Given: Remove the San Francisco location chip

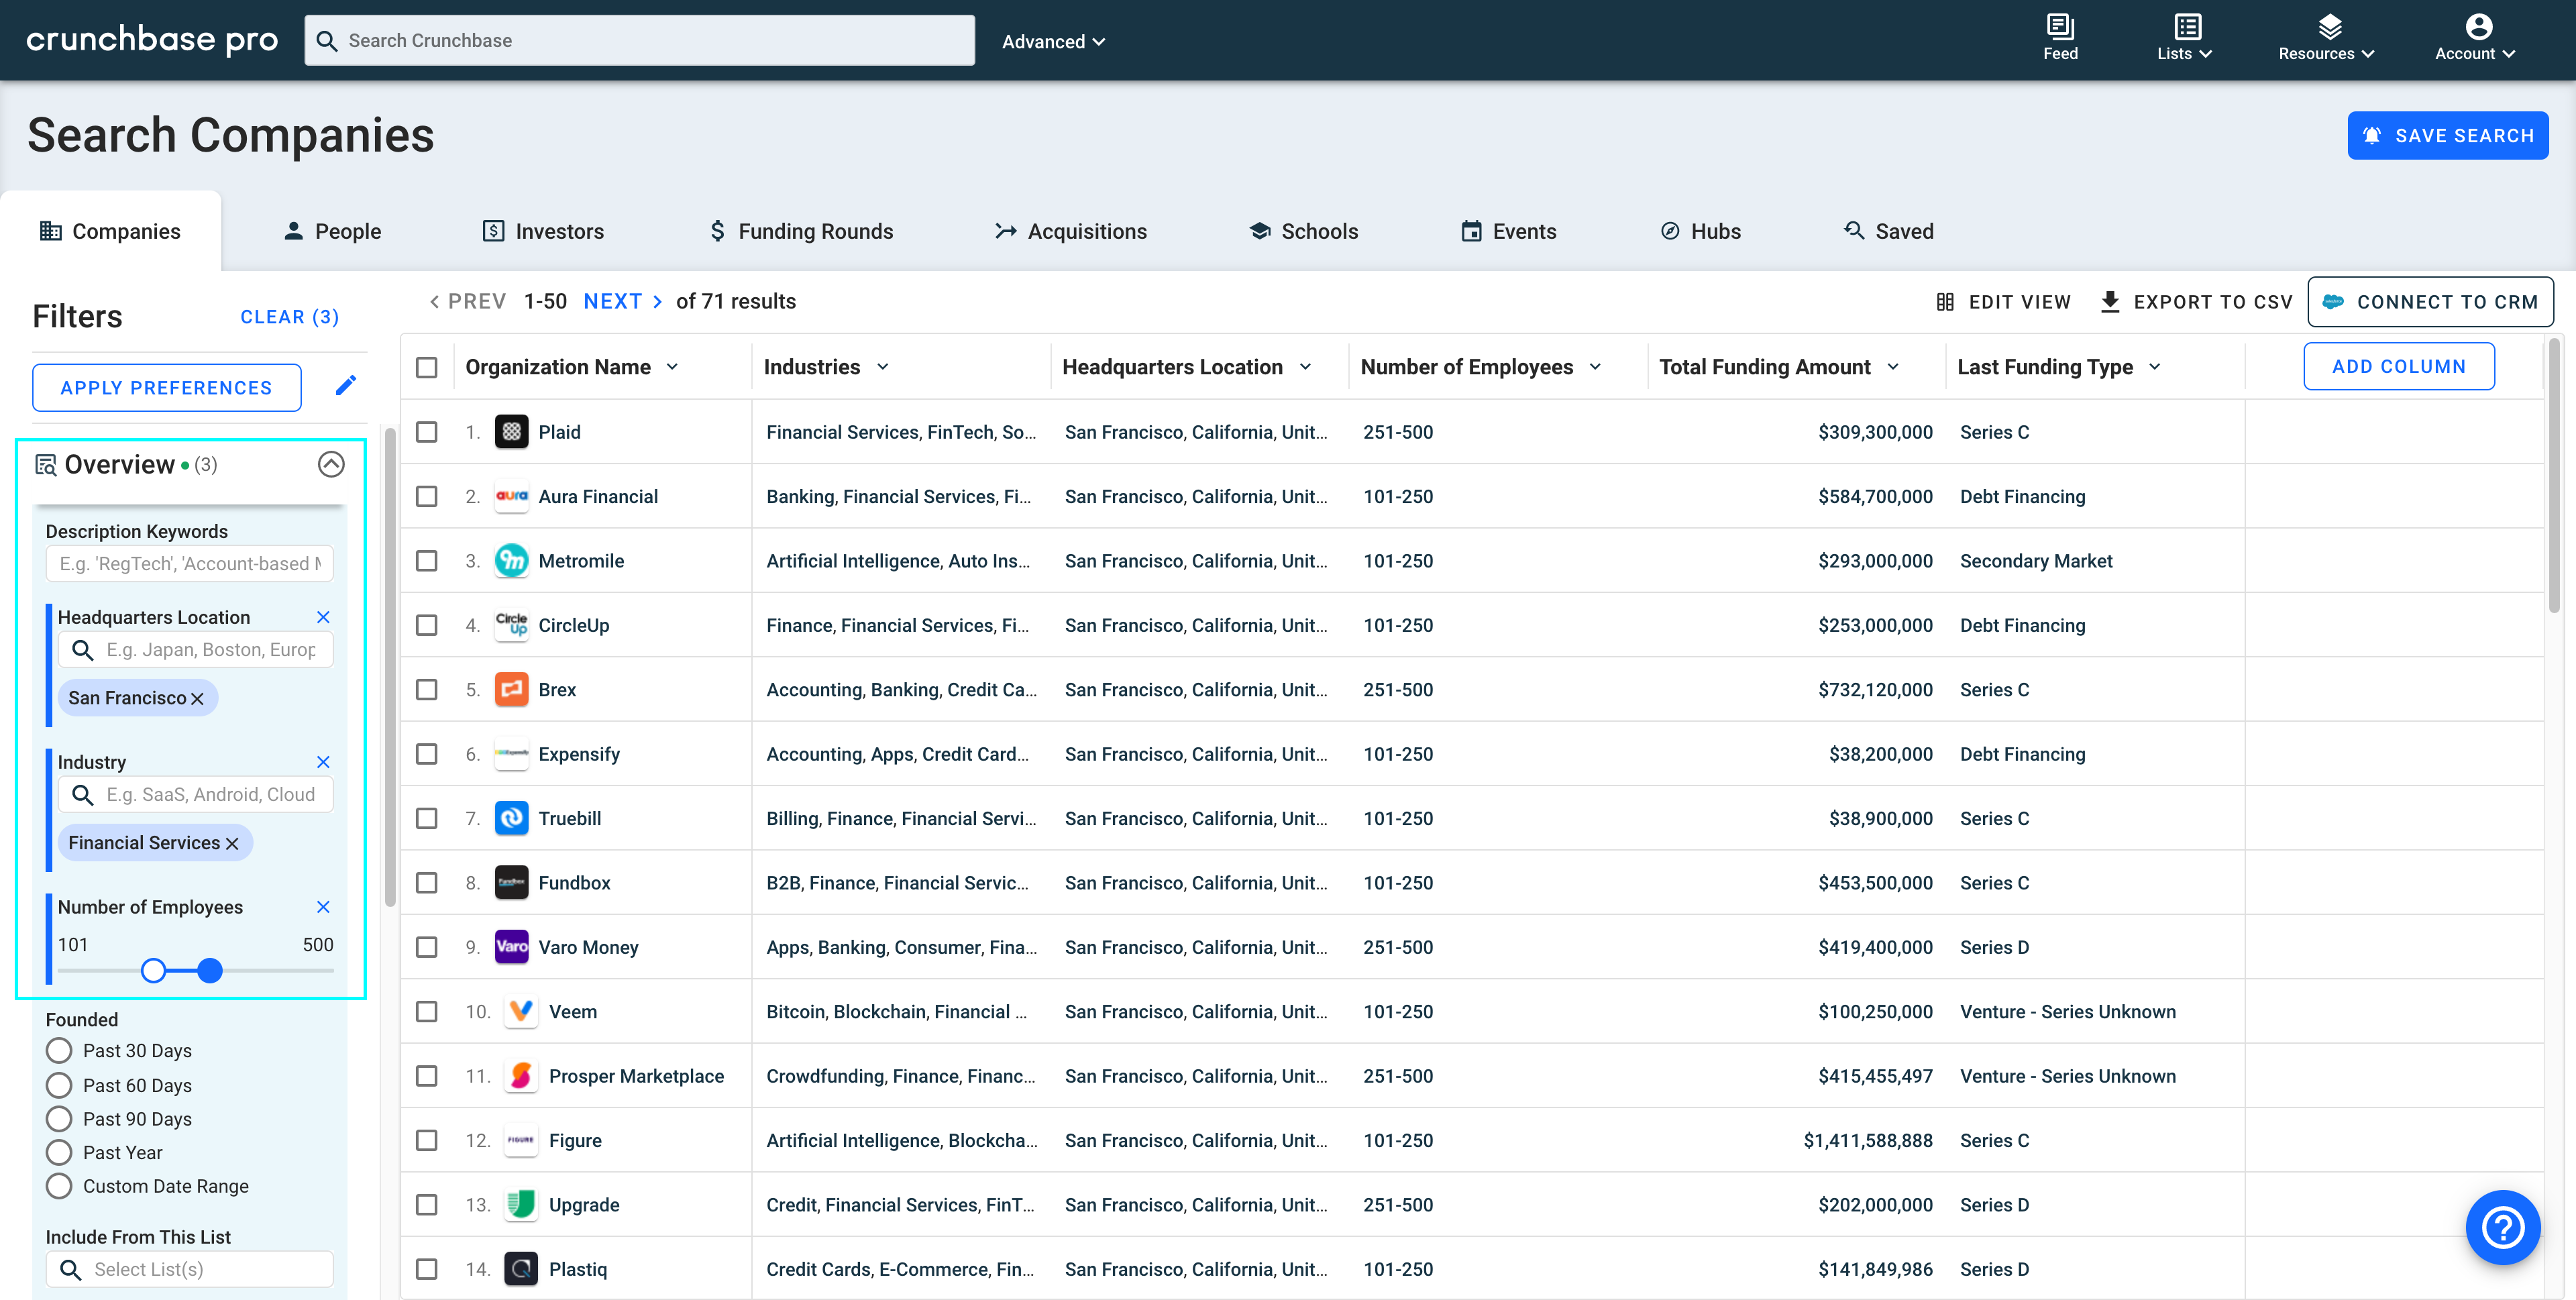Looking at the screenshot, I should (x=197, y=699).
